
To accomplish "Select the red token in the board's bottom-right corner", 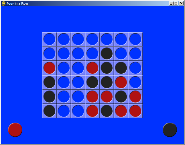I will 135,111.
